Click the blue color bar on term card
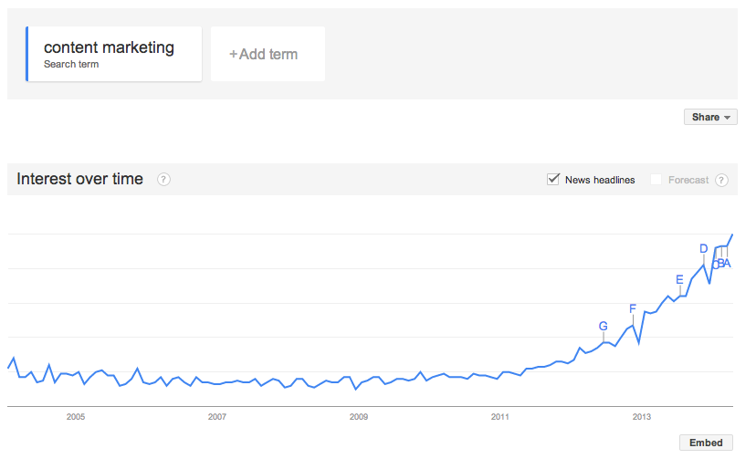Viewport: 756px width, 469px height. pyautogui.click(x=27, y=54)
